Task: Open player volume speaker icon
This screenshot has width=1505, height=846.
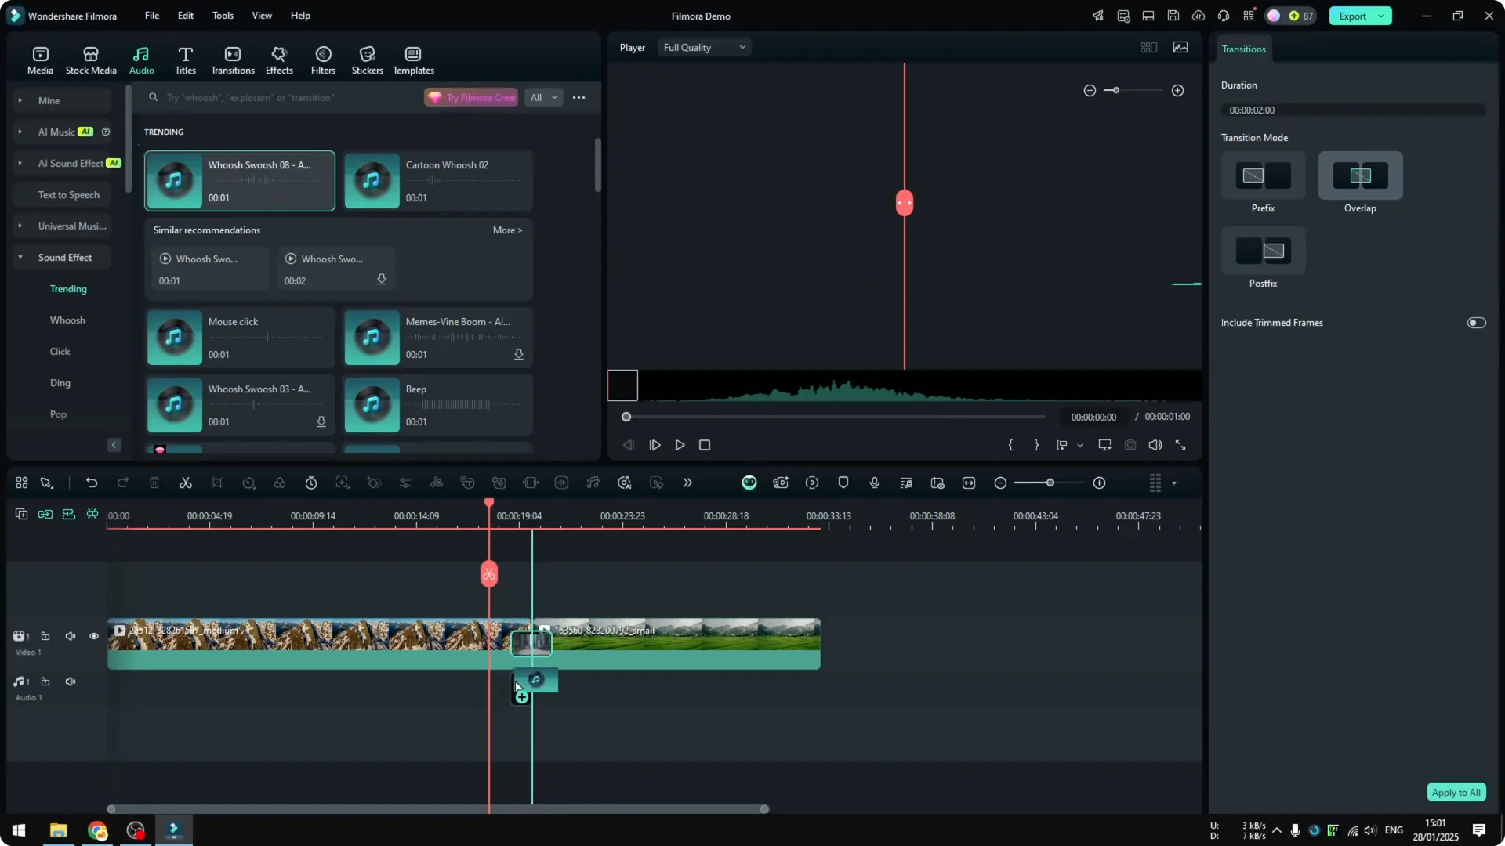Action: click(1155, 445)
